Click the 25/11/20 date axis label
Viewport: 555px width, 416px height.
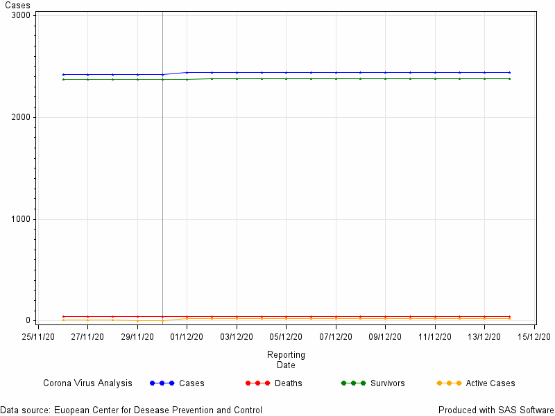click(x=38, y=336)
